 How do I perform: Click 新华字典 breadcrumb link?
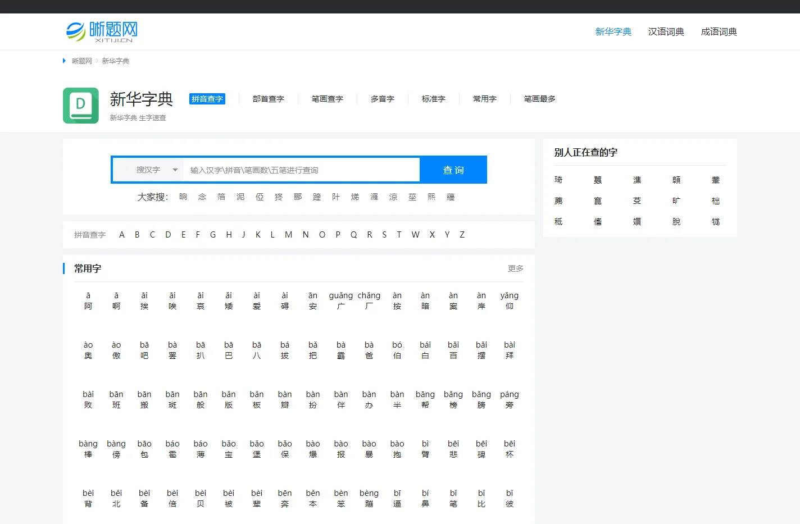click(116, 61)
